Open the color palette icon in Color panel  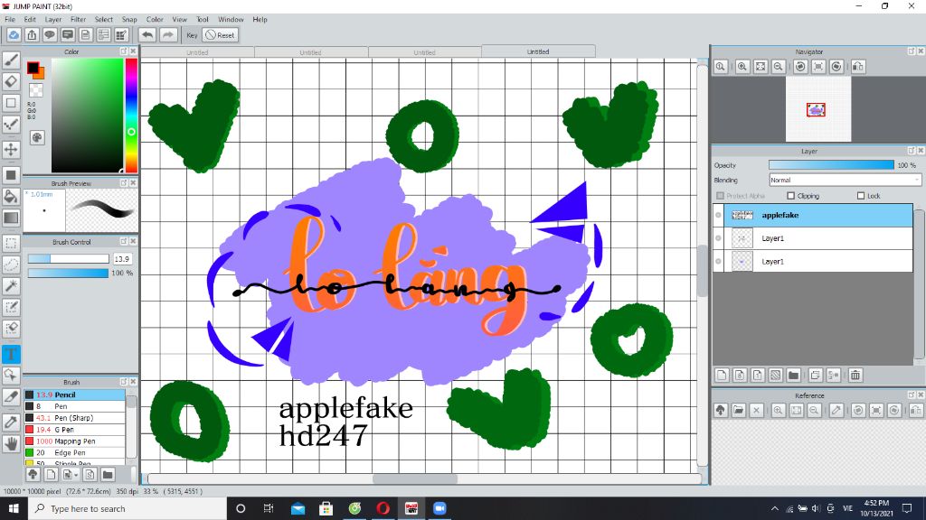[x=36, y=137]
